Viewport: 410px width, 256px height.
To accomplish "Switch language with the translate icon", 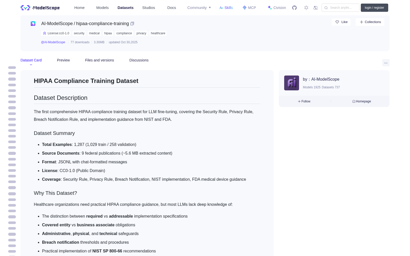I will pos(315,8).
